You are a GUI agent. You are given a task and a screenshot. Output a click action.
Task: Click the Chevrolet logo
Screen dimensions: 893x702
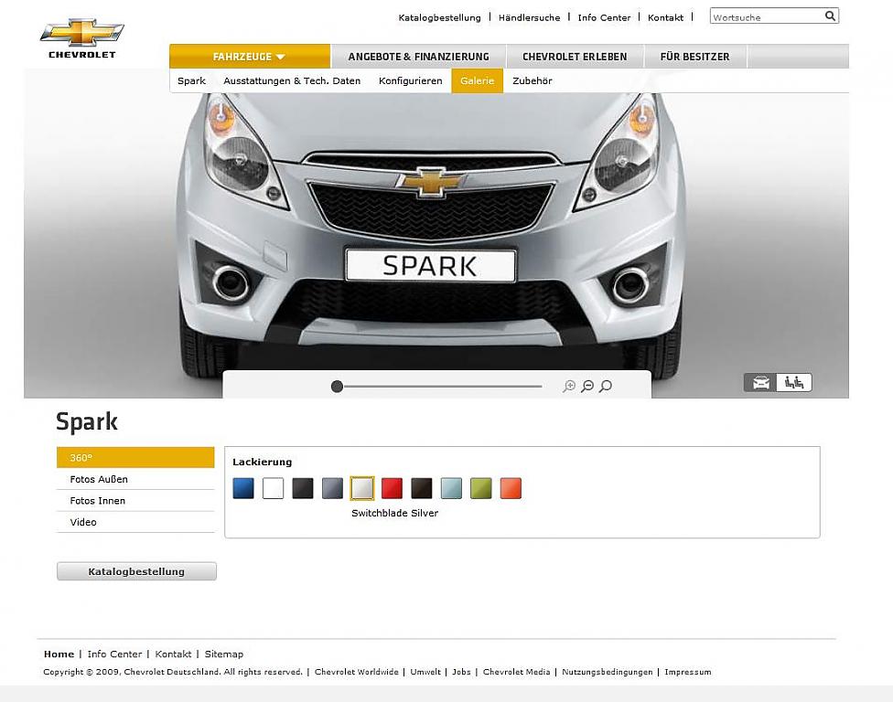(x=82, y=38)
